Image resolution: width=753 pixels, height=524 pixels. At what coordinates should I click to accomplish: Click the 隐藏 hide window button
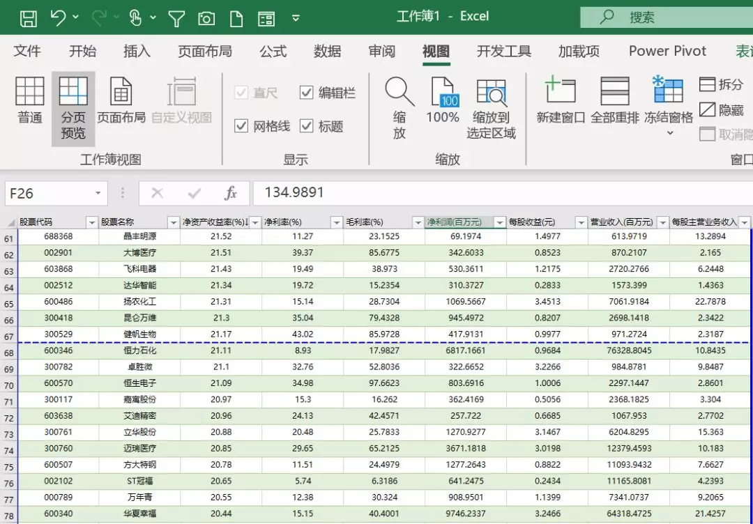click(x=722, y=110)
